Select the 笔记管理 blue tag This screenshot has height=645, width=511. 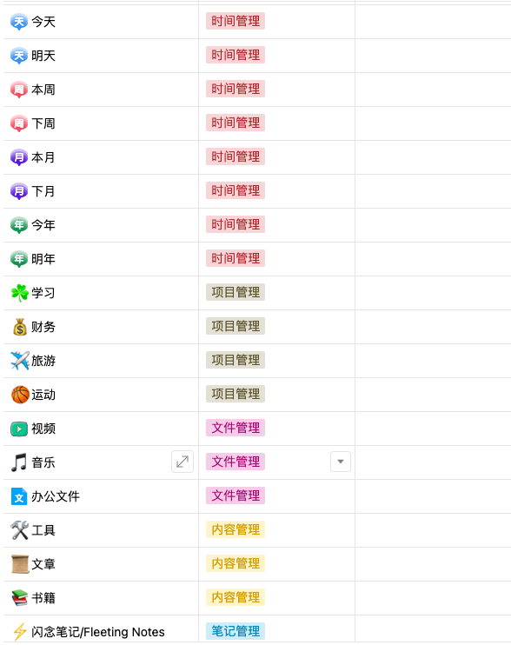click(236, 631)
